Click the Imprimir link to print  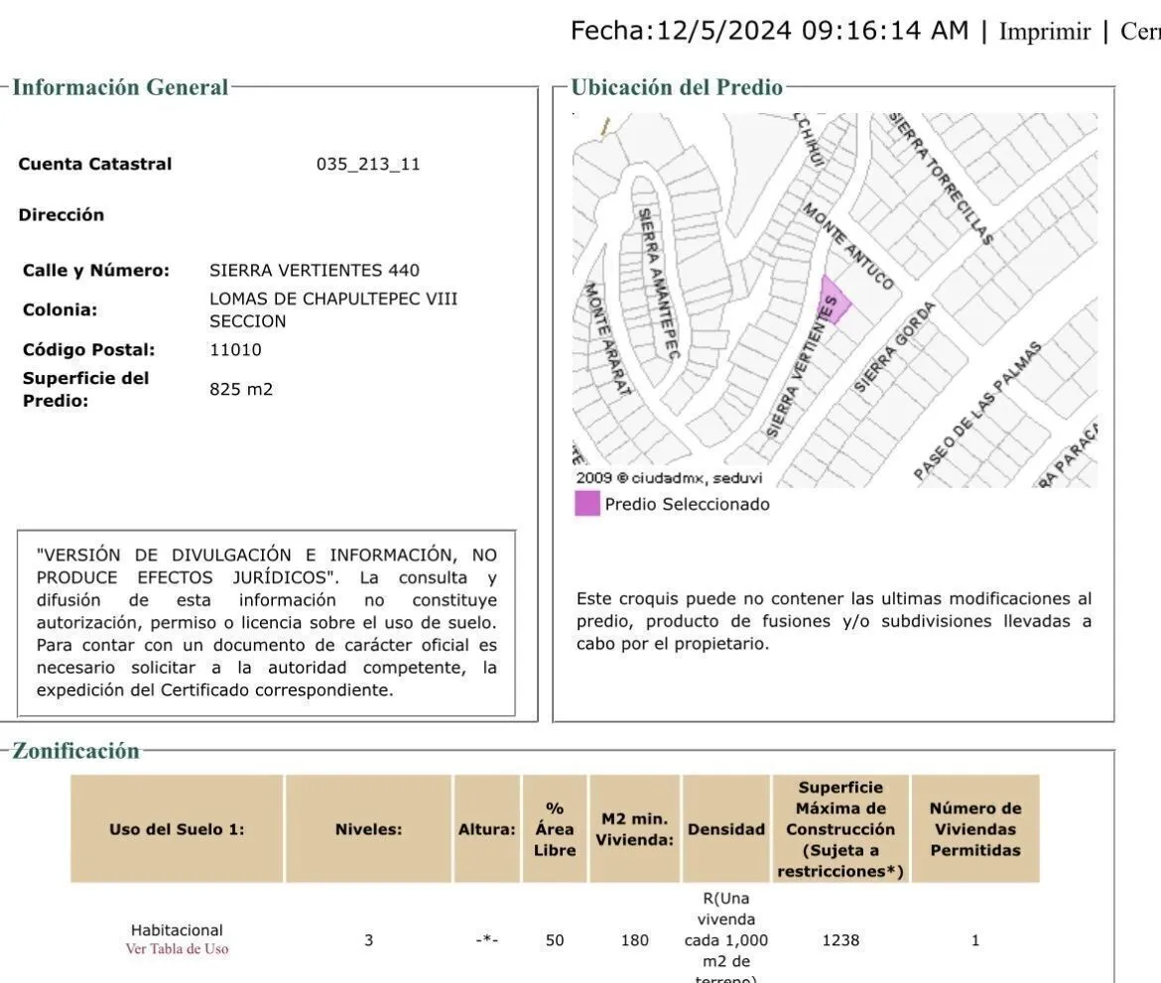click(x=1045, y=32)
